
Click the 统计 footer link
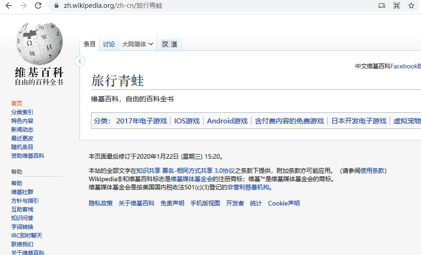[x=256, y=203]
